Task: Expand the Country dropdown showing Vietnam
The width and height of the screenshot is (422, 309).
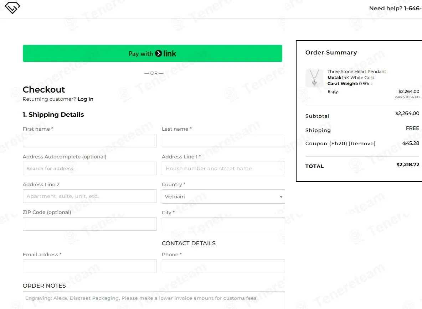Action: tap(223, 197)
